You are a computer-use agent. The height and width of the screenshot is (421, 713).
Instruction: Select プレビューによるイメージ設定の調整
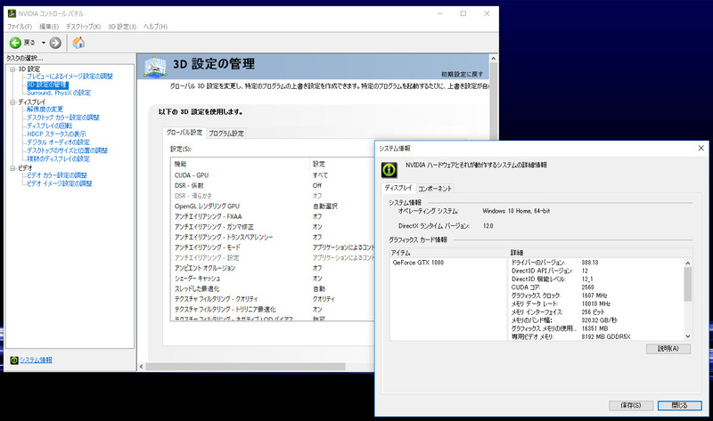pyautogui.click(x=70, y=77)
